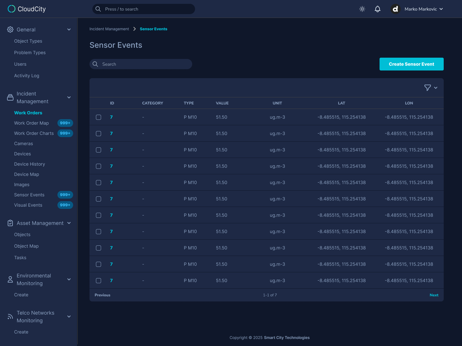Go to the Next page of results
Viewport: 462px width, 346px height.
tap(434, 295)
